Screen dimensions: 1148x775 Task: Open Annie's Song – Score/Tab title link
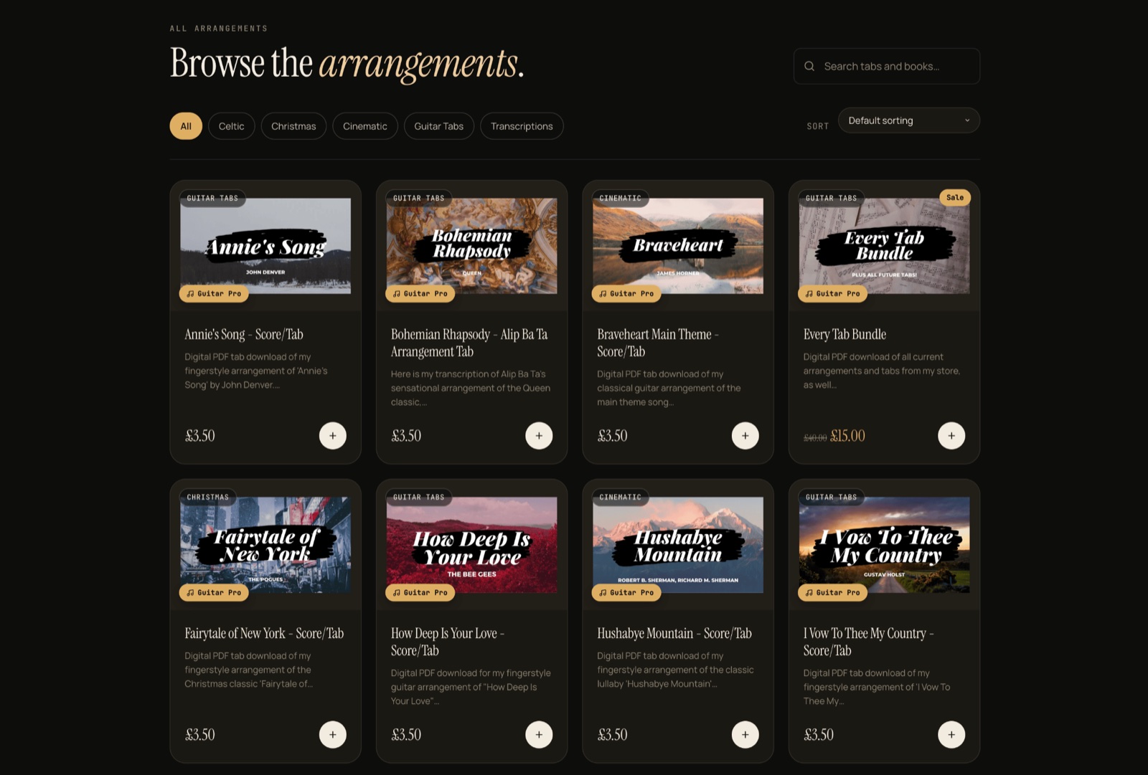pyautogui.click(x=244, y=334)
